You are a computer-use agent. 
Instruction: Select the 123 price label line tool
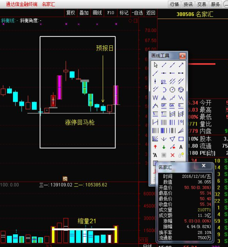coord(164,81)
